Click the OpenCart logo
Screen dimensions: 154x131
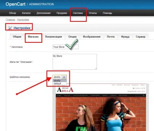[x=16, y=4]
